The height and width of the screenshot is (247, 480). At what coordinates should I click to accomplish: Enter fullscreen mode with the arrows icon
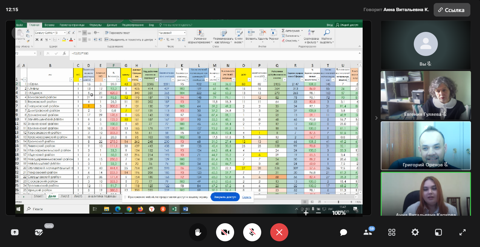(x=462, y=232)
